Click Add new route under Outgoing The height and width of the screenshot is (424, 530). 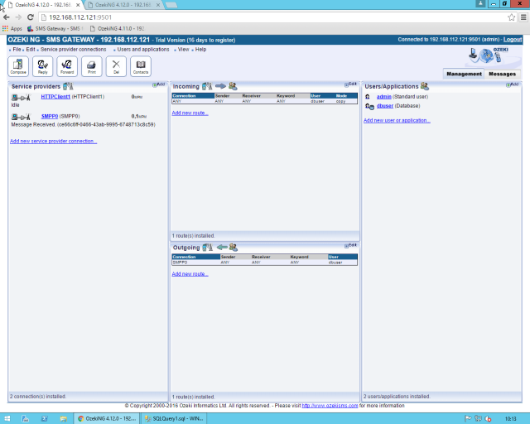pos(190,274)
